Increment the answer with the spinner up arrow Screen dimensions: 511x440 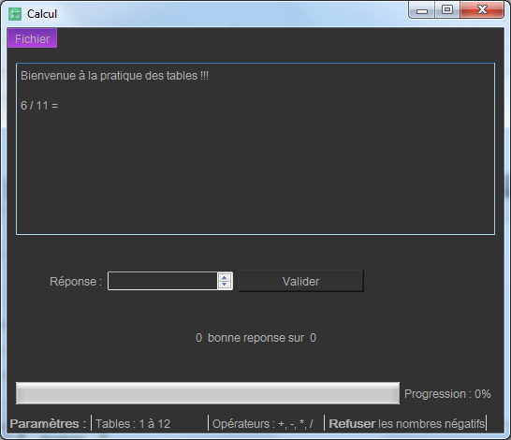(225, 277)
